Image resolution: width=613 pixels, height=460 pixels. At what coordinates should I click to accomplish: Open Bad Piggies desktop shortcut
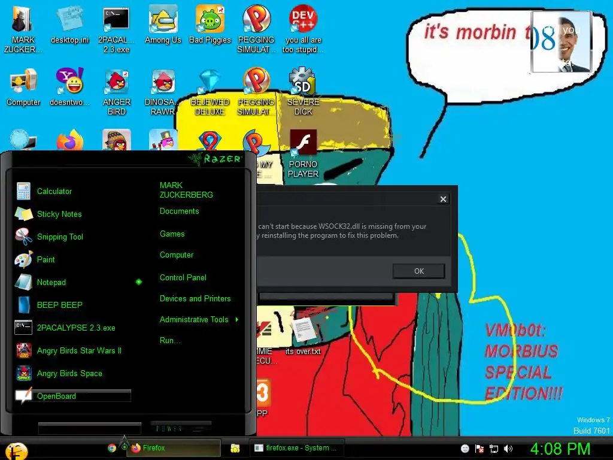pos(210,24)
